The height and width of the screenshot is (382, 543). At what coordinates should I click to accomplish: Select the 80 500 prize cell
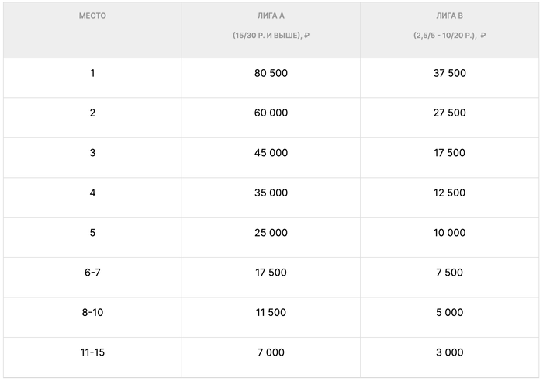pos(271,73)
